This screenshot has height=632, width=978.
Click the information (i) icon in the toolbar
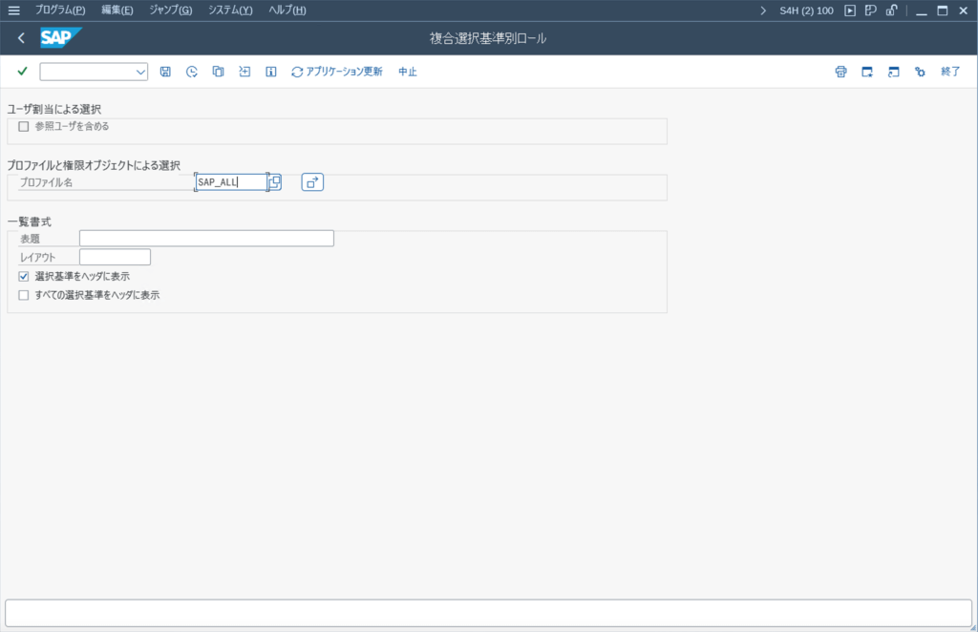pos(270,71)
